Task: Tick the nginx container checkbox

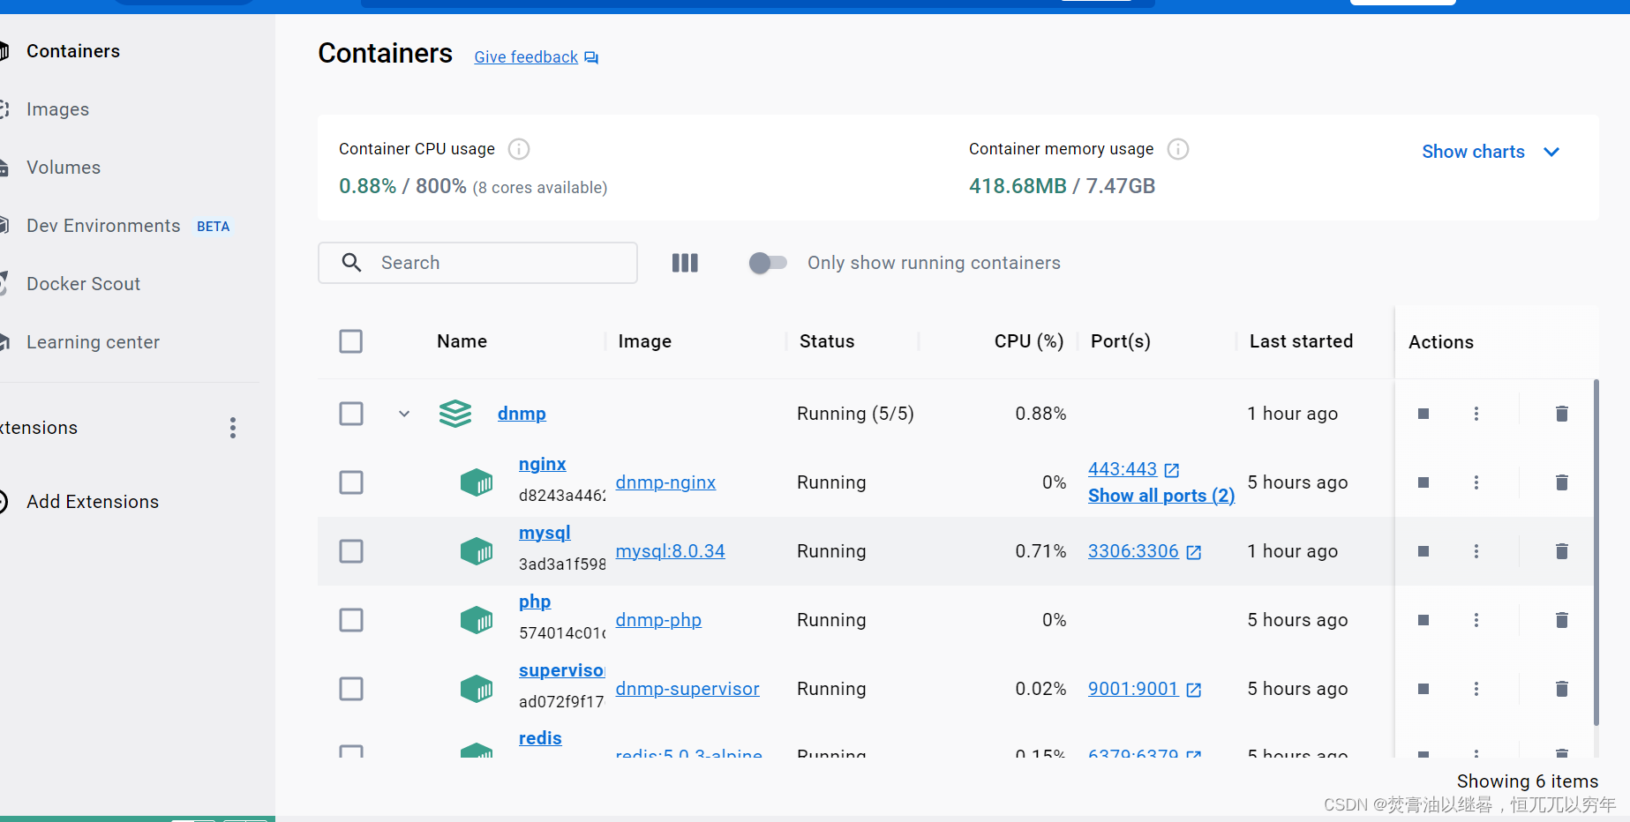Action: [x=351, y=482]
